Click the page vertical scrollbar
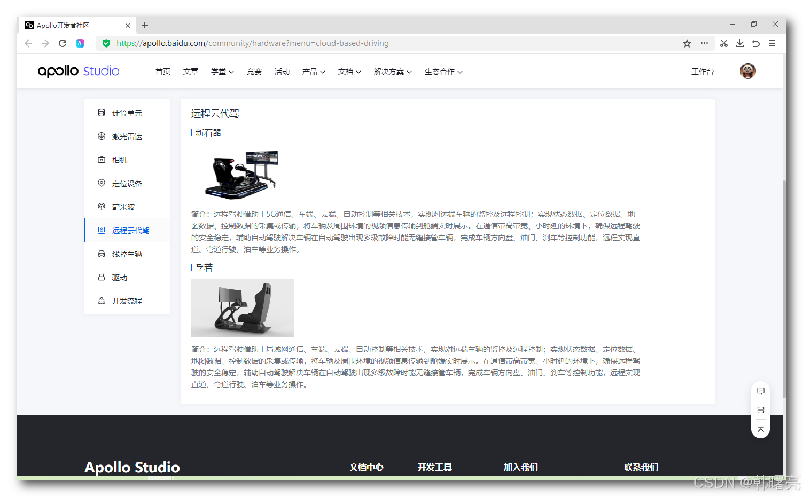803x497 pixels. point(784,288)
